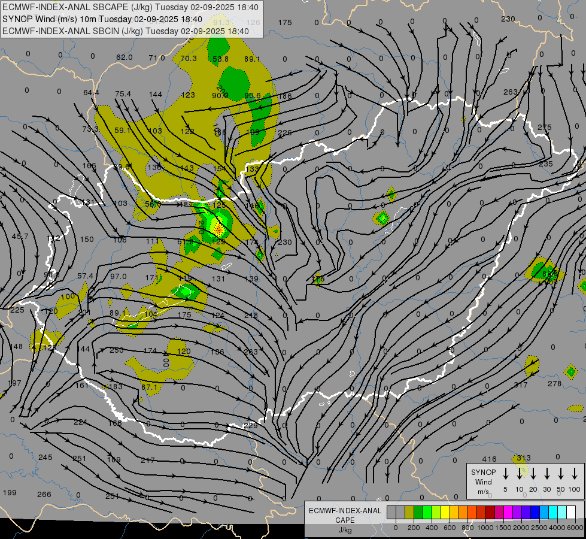This screenshot has width=586, height=539.
Task: Click the map value 97.0
Action: [x=119, y=277]
